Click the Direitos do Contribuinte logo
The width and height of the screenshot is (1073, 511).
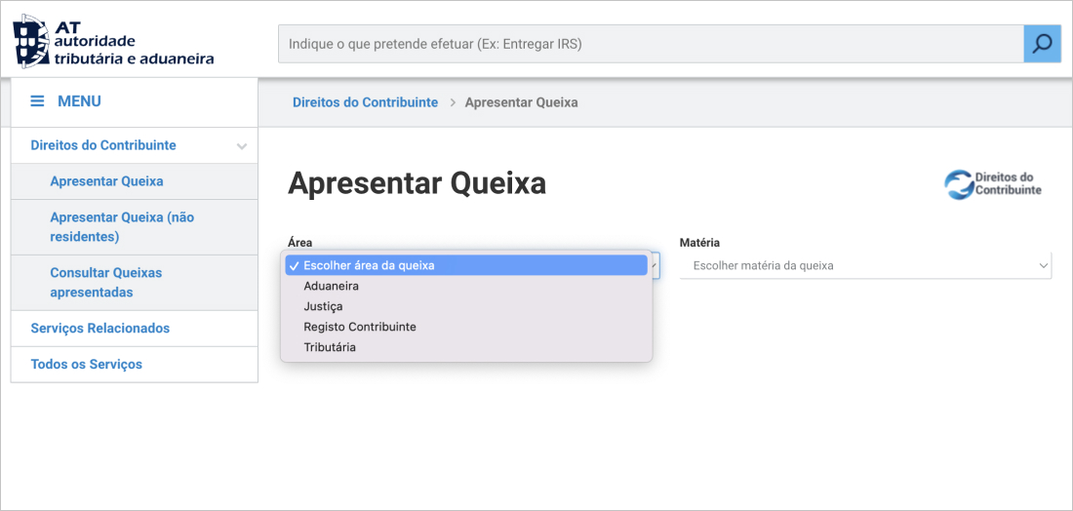[993, 183]
